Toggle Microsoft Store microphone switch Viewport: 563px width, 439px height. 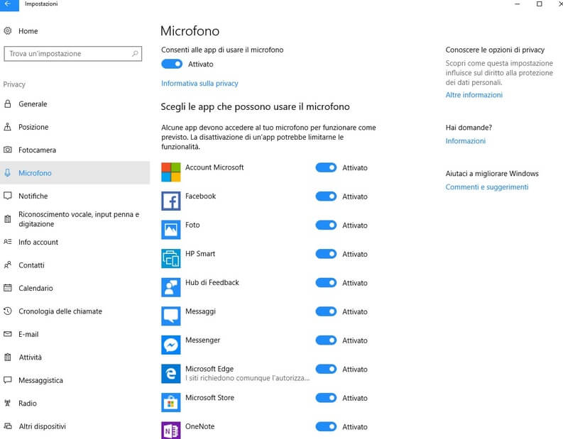click(x=326, y=398)
